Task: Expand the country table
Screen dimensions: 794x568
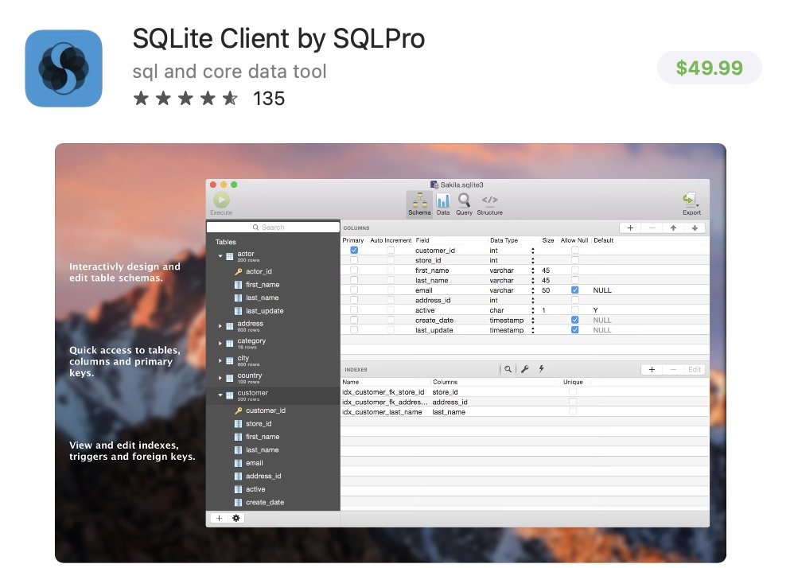Action: (220, 378)
